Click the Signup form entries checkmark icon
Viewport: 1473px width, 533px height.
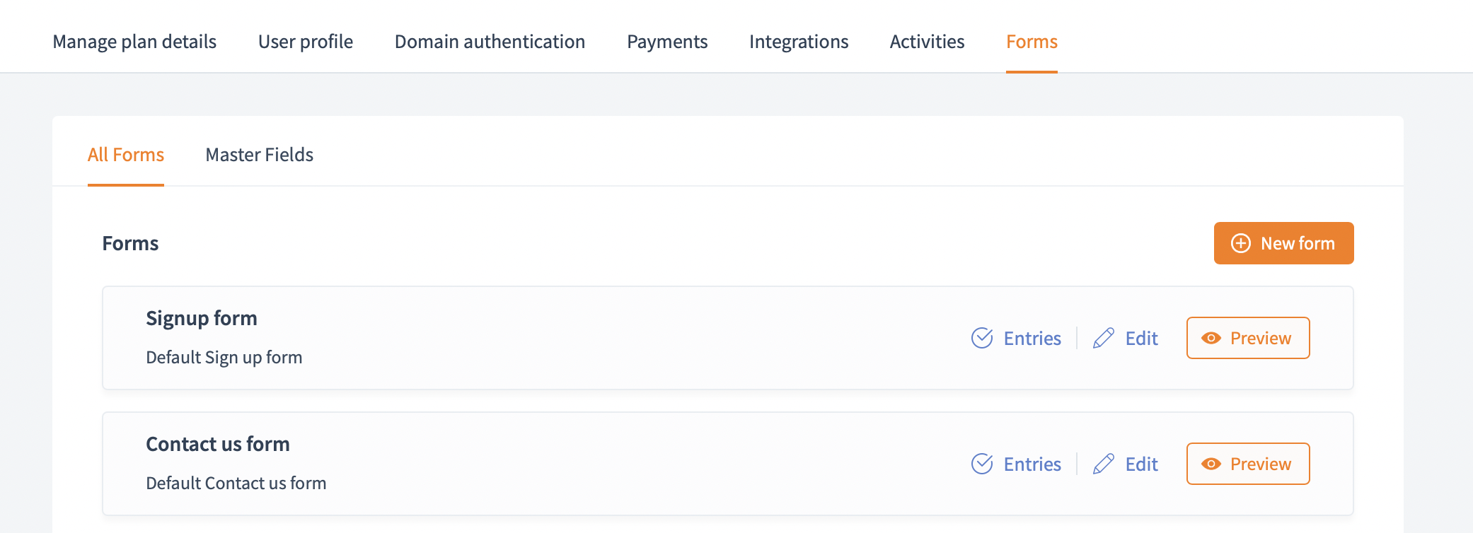coord(982,338)
